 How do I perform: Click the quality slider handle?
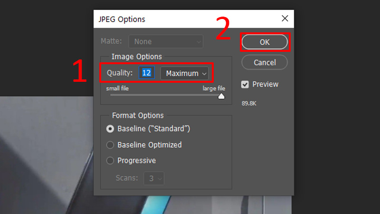pos(221,96)
